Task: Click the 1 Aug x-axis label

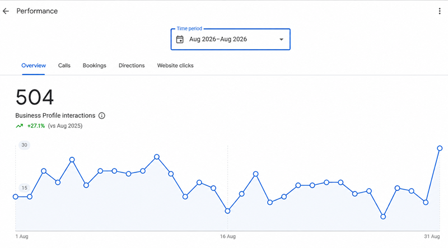Action: pos(22,236)
